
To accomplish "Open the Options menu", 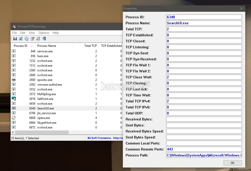I will pyautogui.click(x=44, y=33).
